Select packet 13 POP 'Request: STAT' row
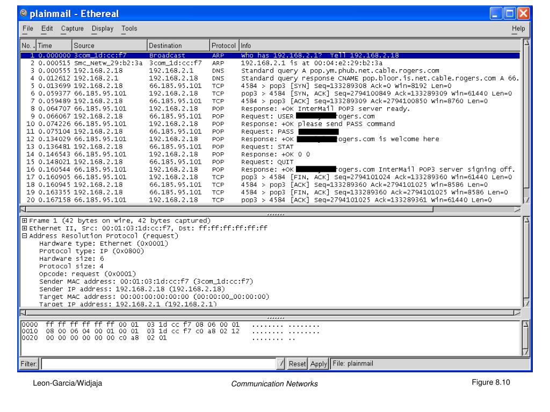 270,147
